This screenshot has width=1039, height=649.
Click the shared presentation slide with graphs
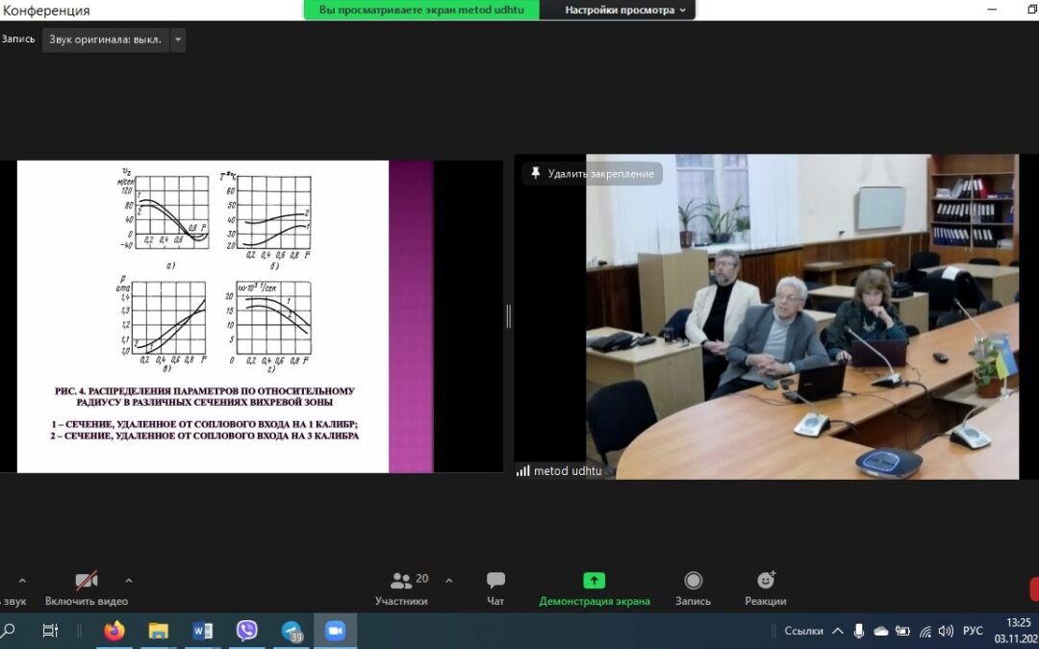tap(203, 315)
